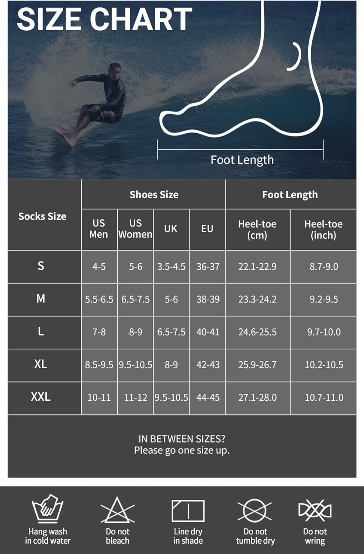Viewport: 364px width, 554px height.
Task: Select the XL socks size row
Action: [41, 364]
